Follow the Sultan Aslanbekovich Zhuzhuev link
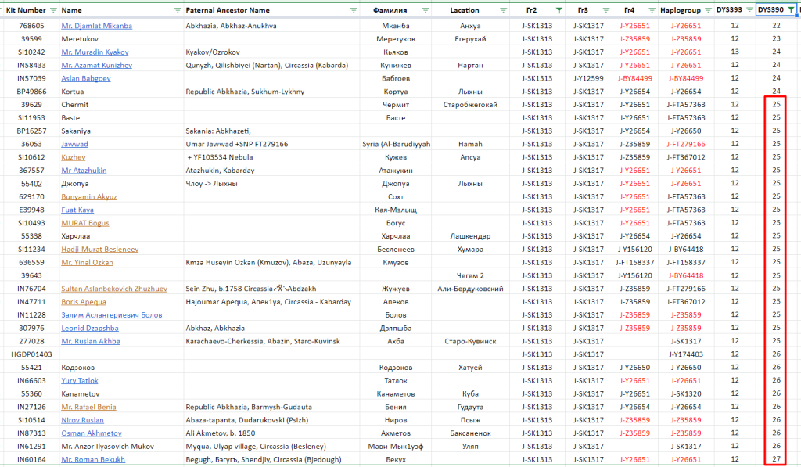Image resolution: width=801 pixels, height=467 pixels. 114,289
